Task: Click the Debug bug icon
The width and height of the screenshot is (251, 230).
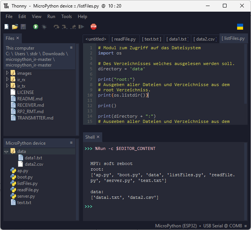Action: tap(44, 27)
